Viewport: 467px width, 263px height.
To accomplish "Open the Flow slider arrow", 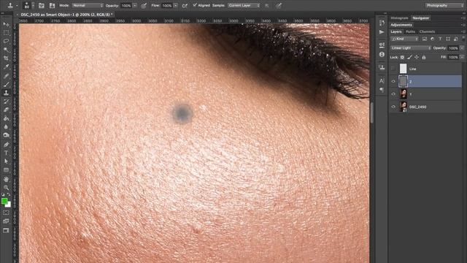I will pos(175,5).
